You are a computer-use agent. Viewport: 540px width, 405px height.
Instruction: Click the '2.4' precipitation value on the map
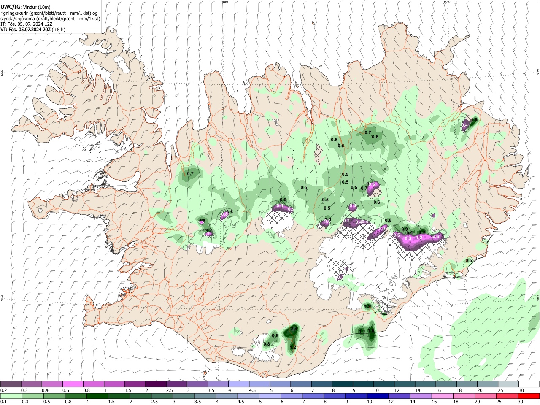[294, 329]
